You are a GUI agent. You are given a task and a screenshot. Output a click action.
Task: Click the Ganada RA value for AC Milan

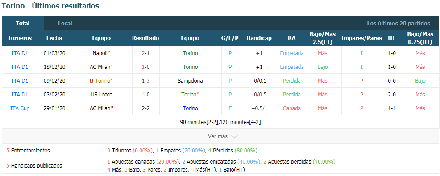point(292,108)
